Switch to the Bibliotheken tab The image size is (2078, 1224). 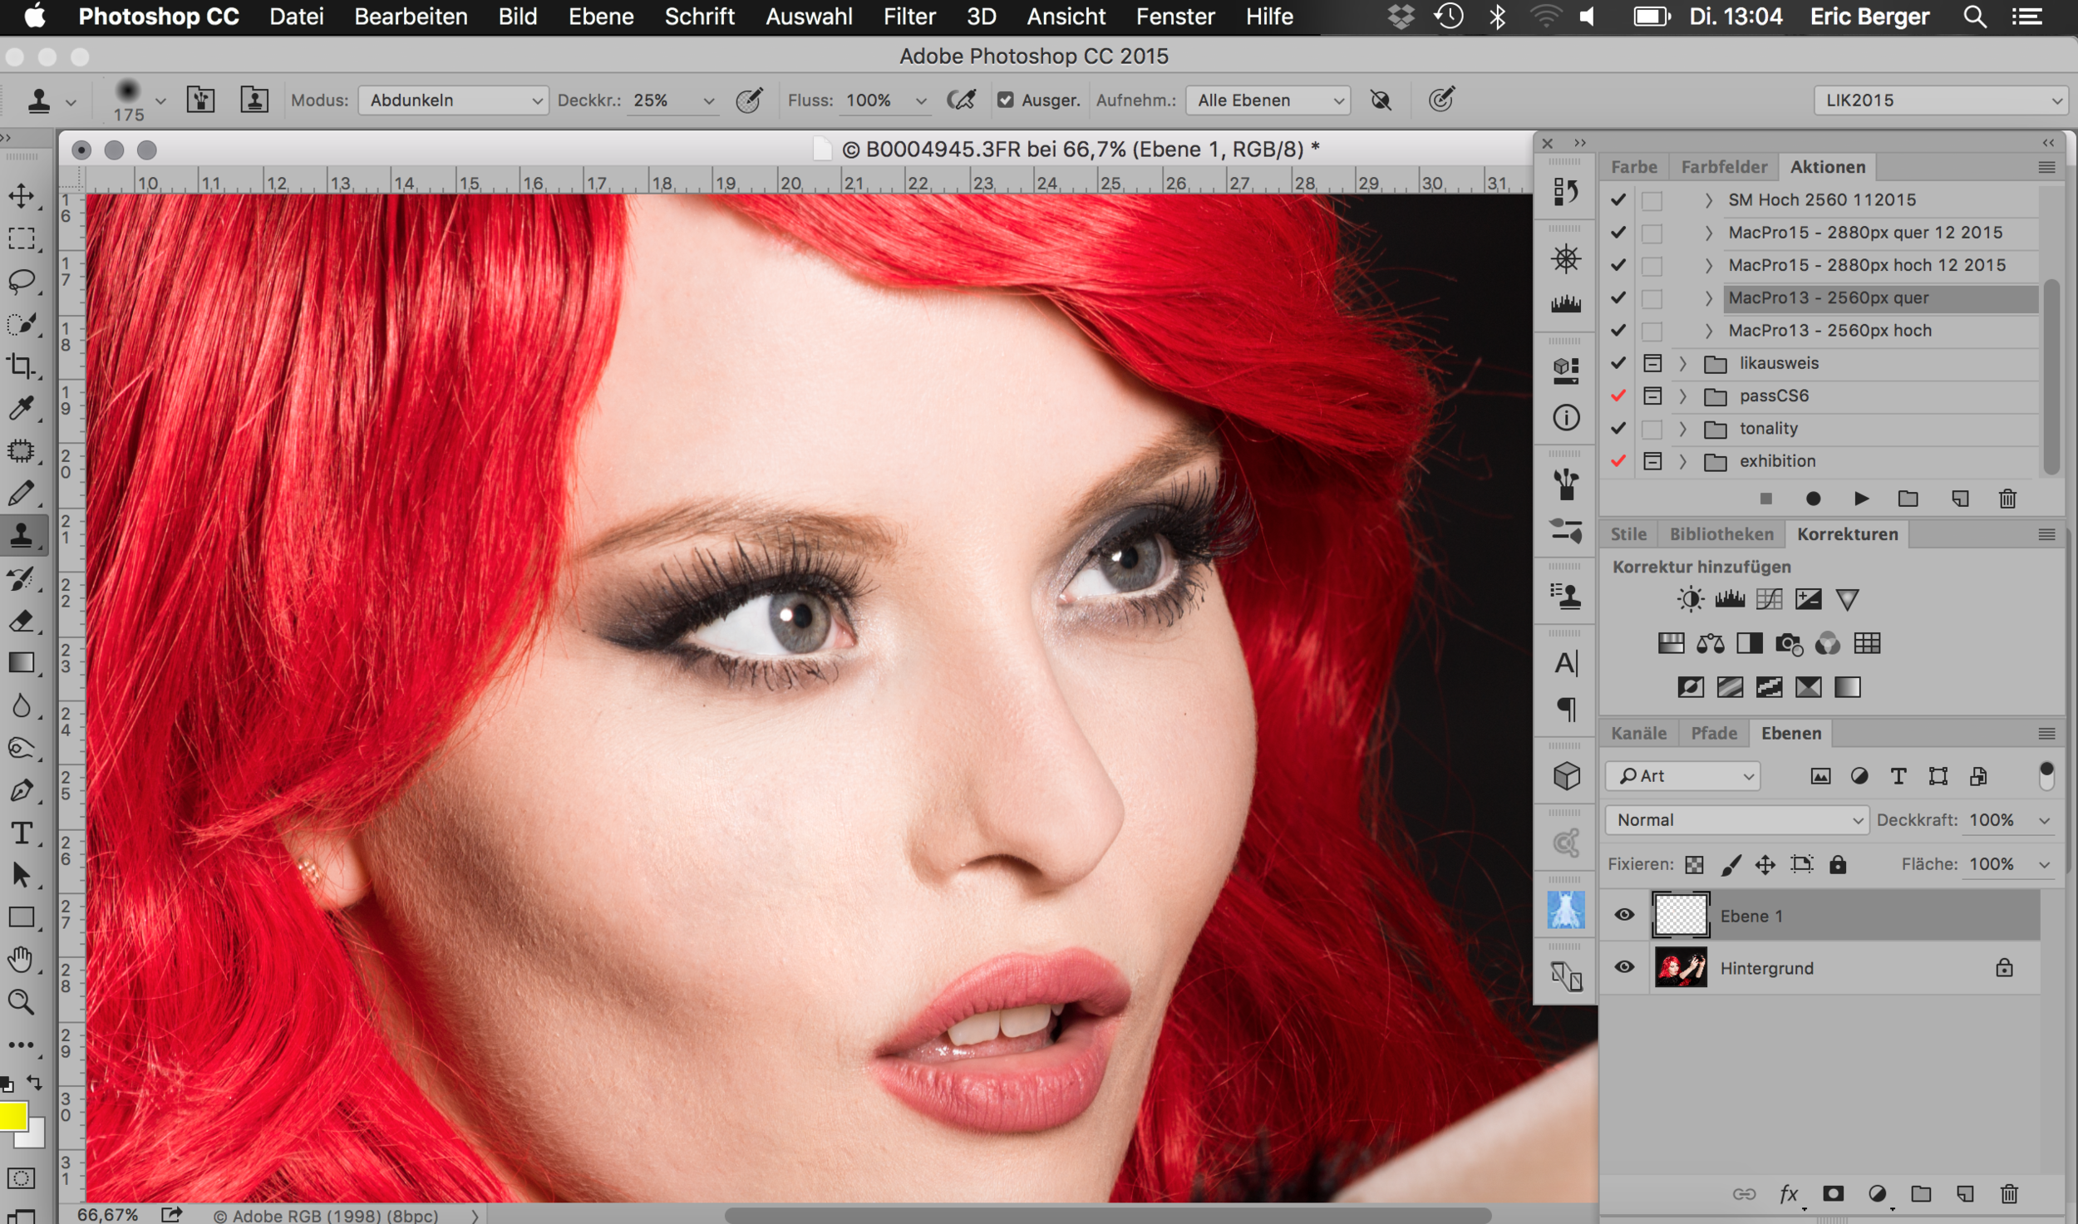click(x=1721, y=534)
